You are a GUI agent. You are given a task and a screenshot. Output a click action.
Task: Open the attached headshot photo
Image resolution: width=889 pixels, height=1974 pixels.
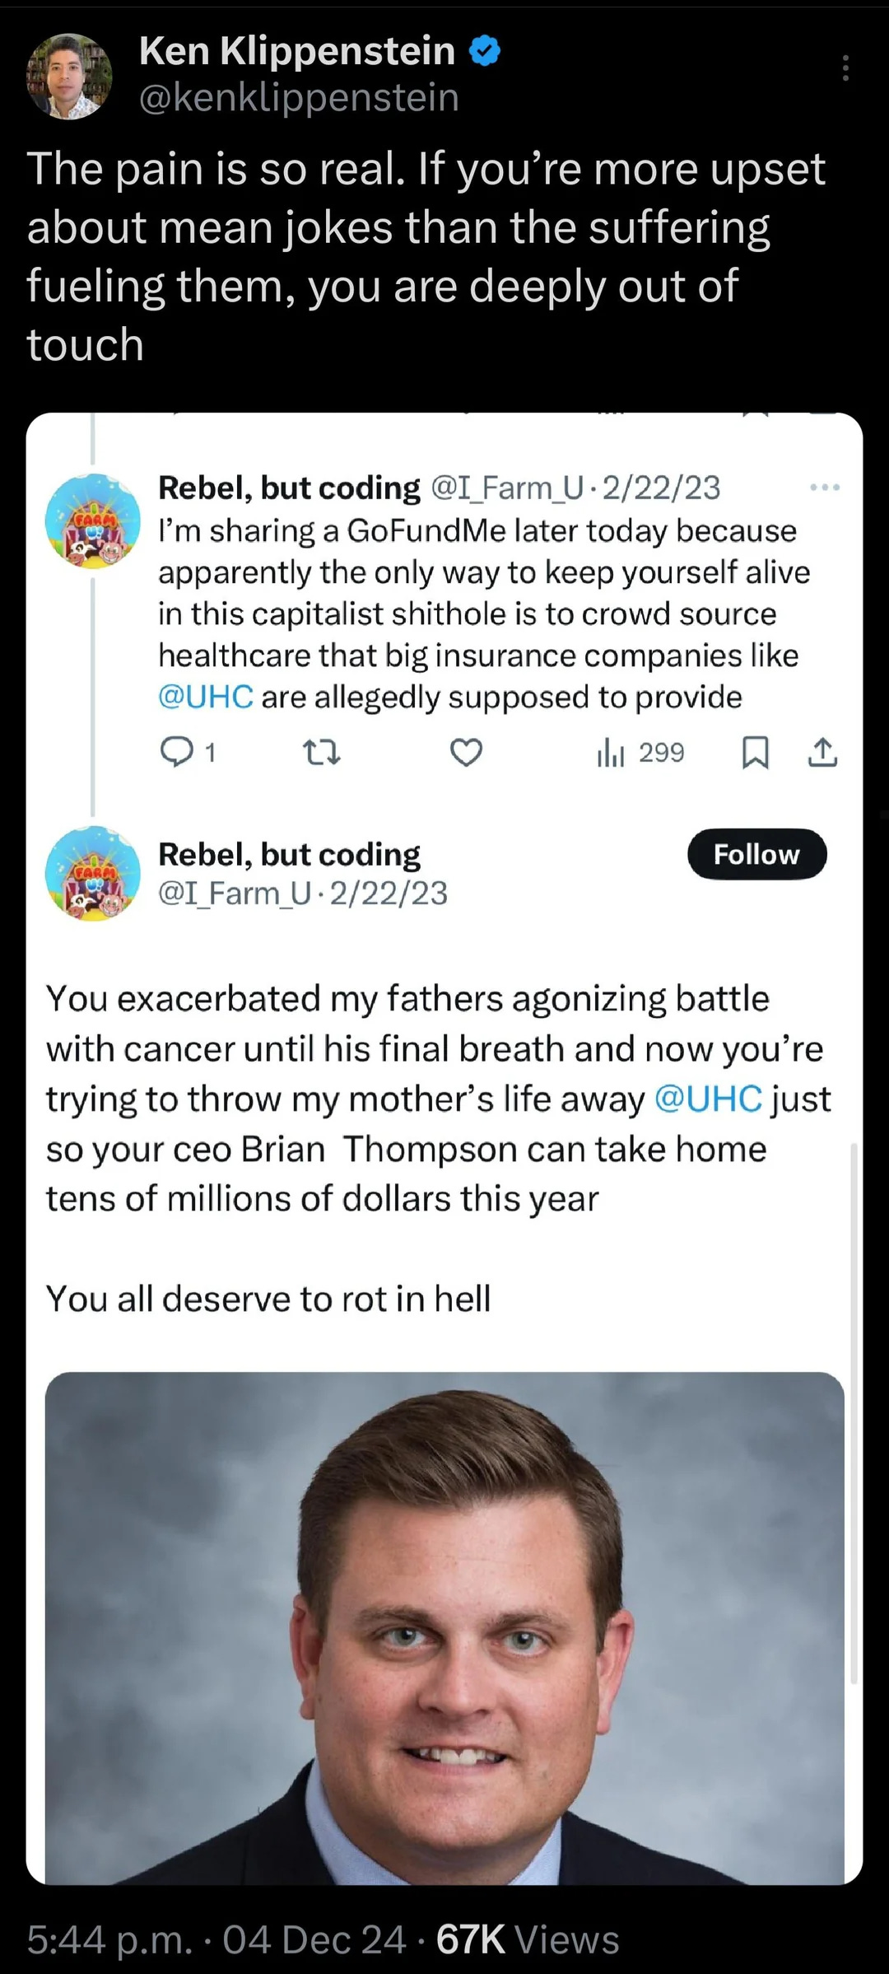pyautogui.click(x=444, y=1626)
